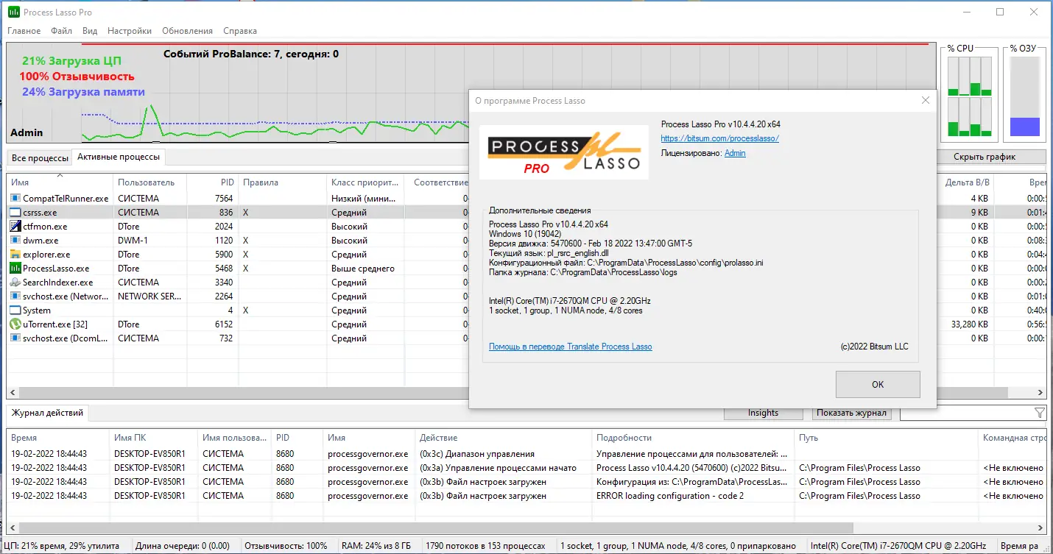Close the О программе Process Lasso dialog

point(925,101)
